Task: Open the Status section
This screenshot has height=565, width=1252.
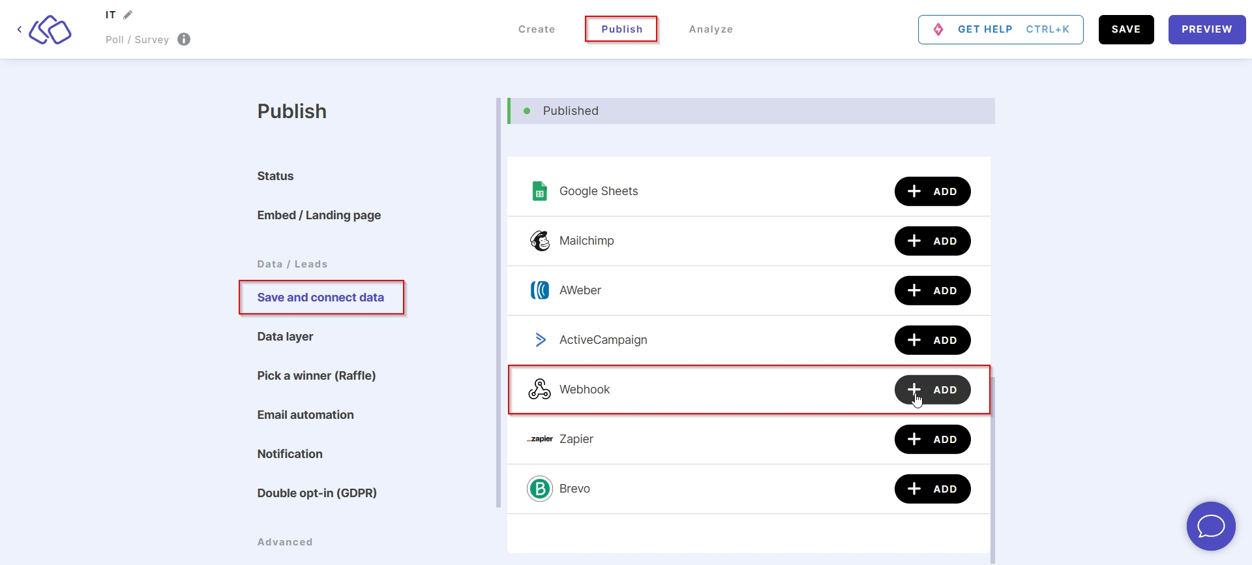Action: pos(275,176)
